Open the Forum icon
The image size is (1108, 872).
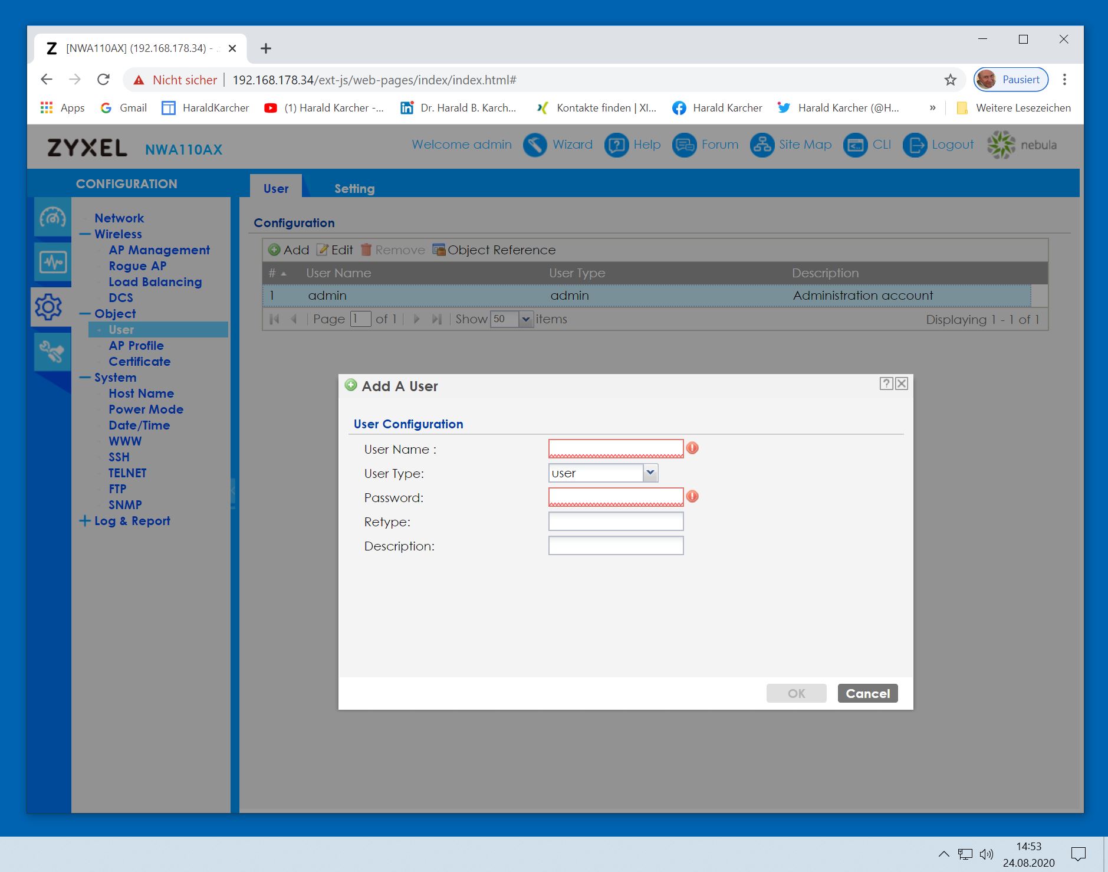tap(684, 145)
